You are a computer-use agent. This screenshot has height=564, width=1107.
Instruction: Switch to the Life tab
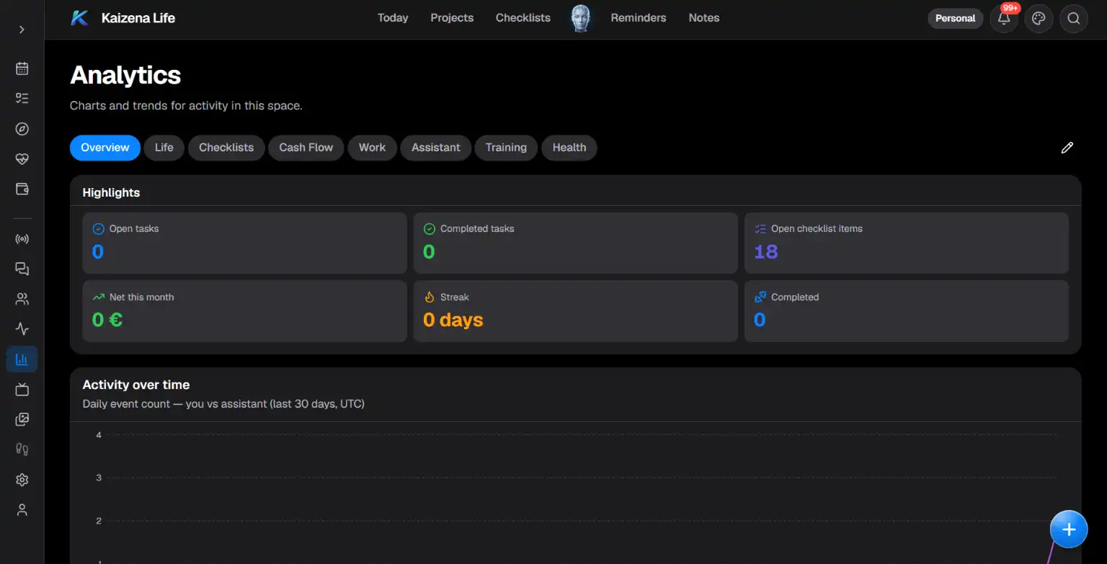coord(164,148)
